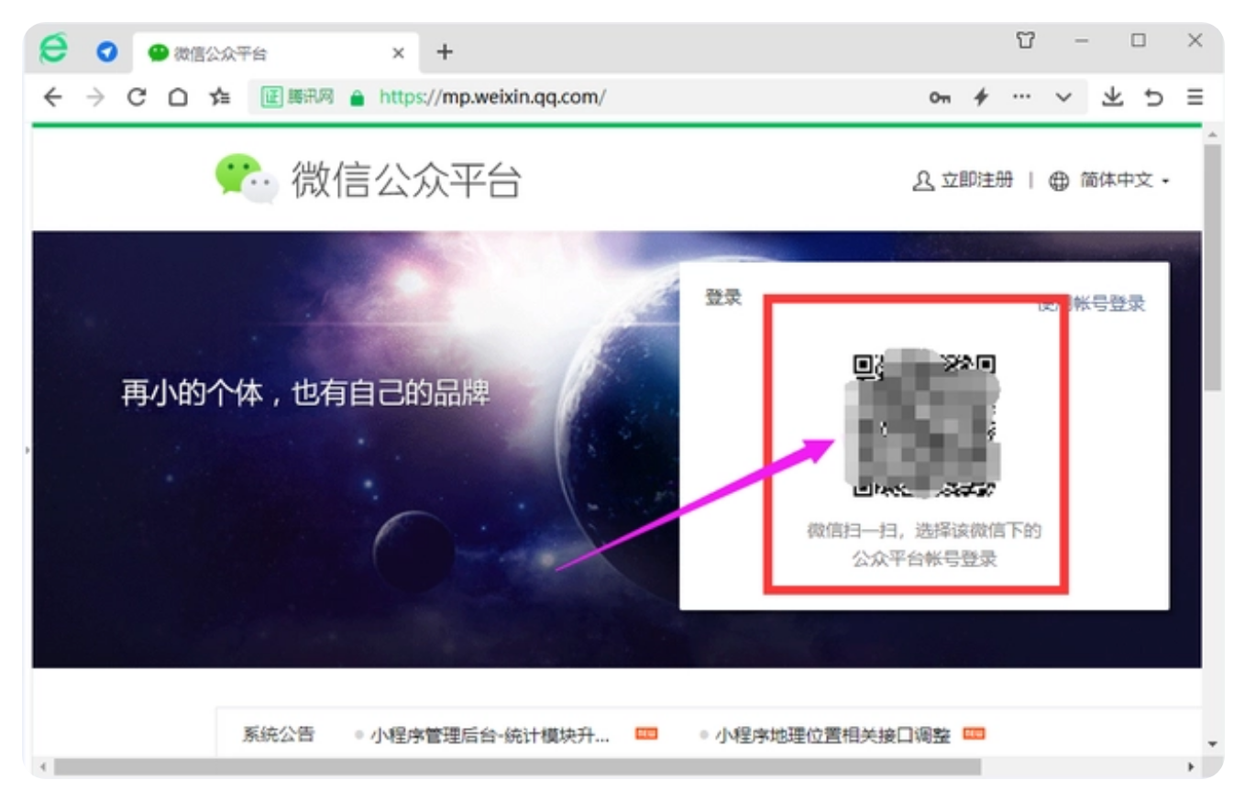Open the downloads arrow icon
Image resolution: width=1245 pixels, height=791 pixels.
tap(1112, 96)
